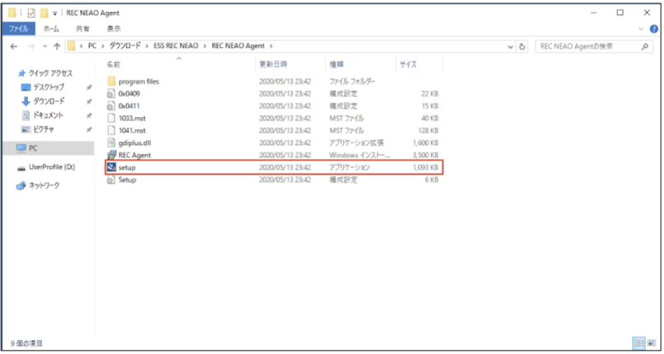Open the 共有 ribbon tab
The image size is (664, 354).
click(x=82, y=29)
